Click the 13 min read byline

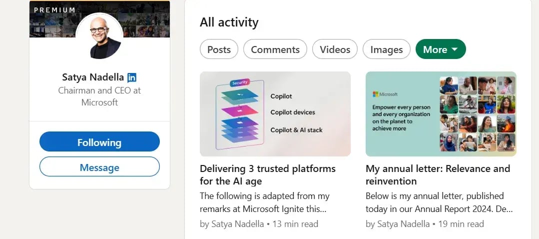coord(259,224)
